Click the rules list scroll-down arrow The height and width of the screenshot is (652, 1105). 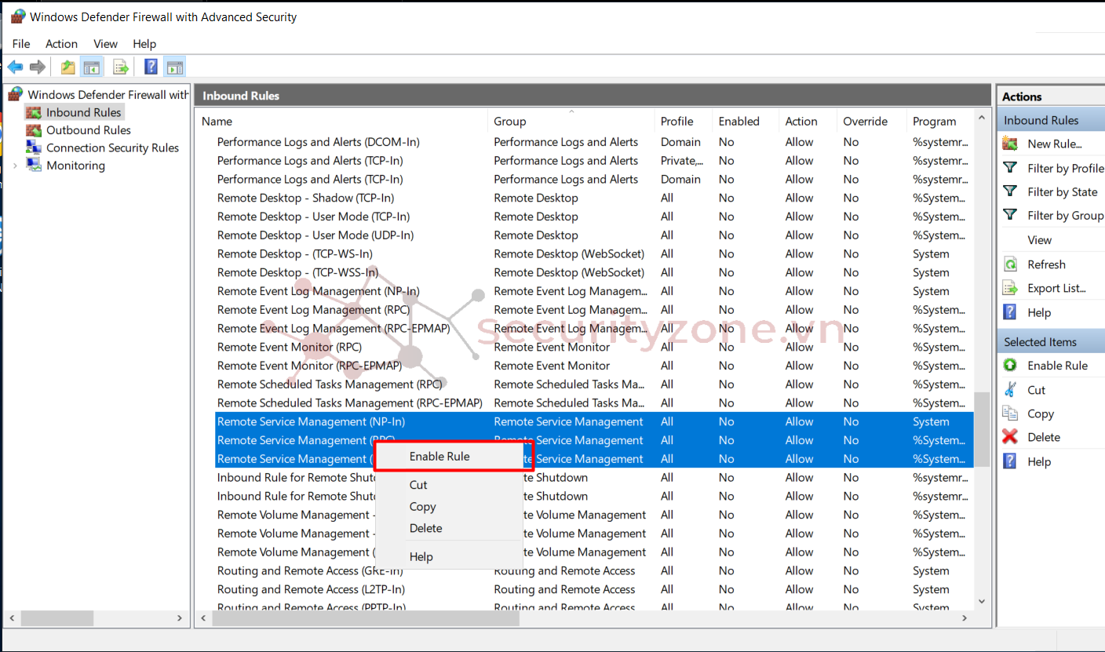tap(981, 602)
